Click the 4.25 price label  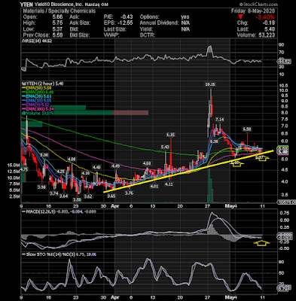[x=60, y=172]
